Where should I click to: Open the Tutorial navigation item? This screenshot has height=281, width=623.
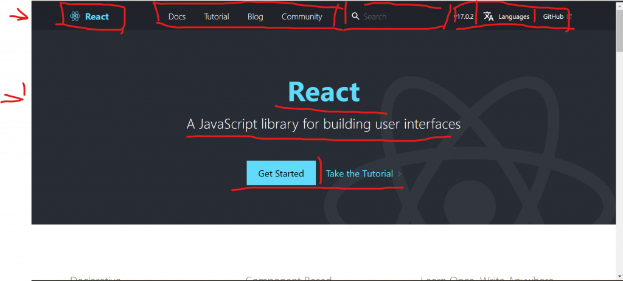[217, 16]
